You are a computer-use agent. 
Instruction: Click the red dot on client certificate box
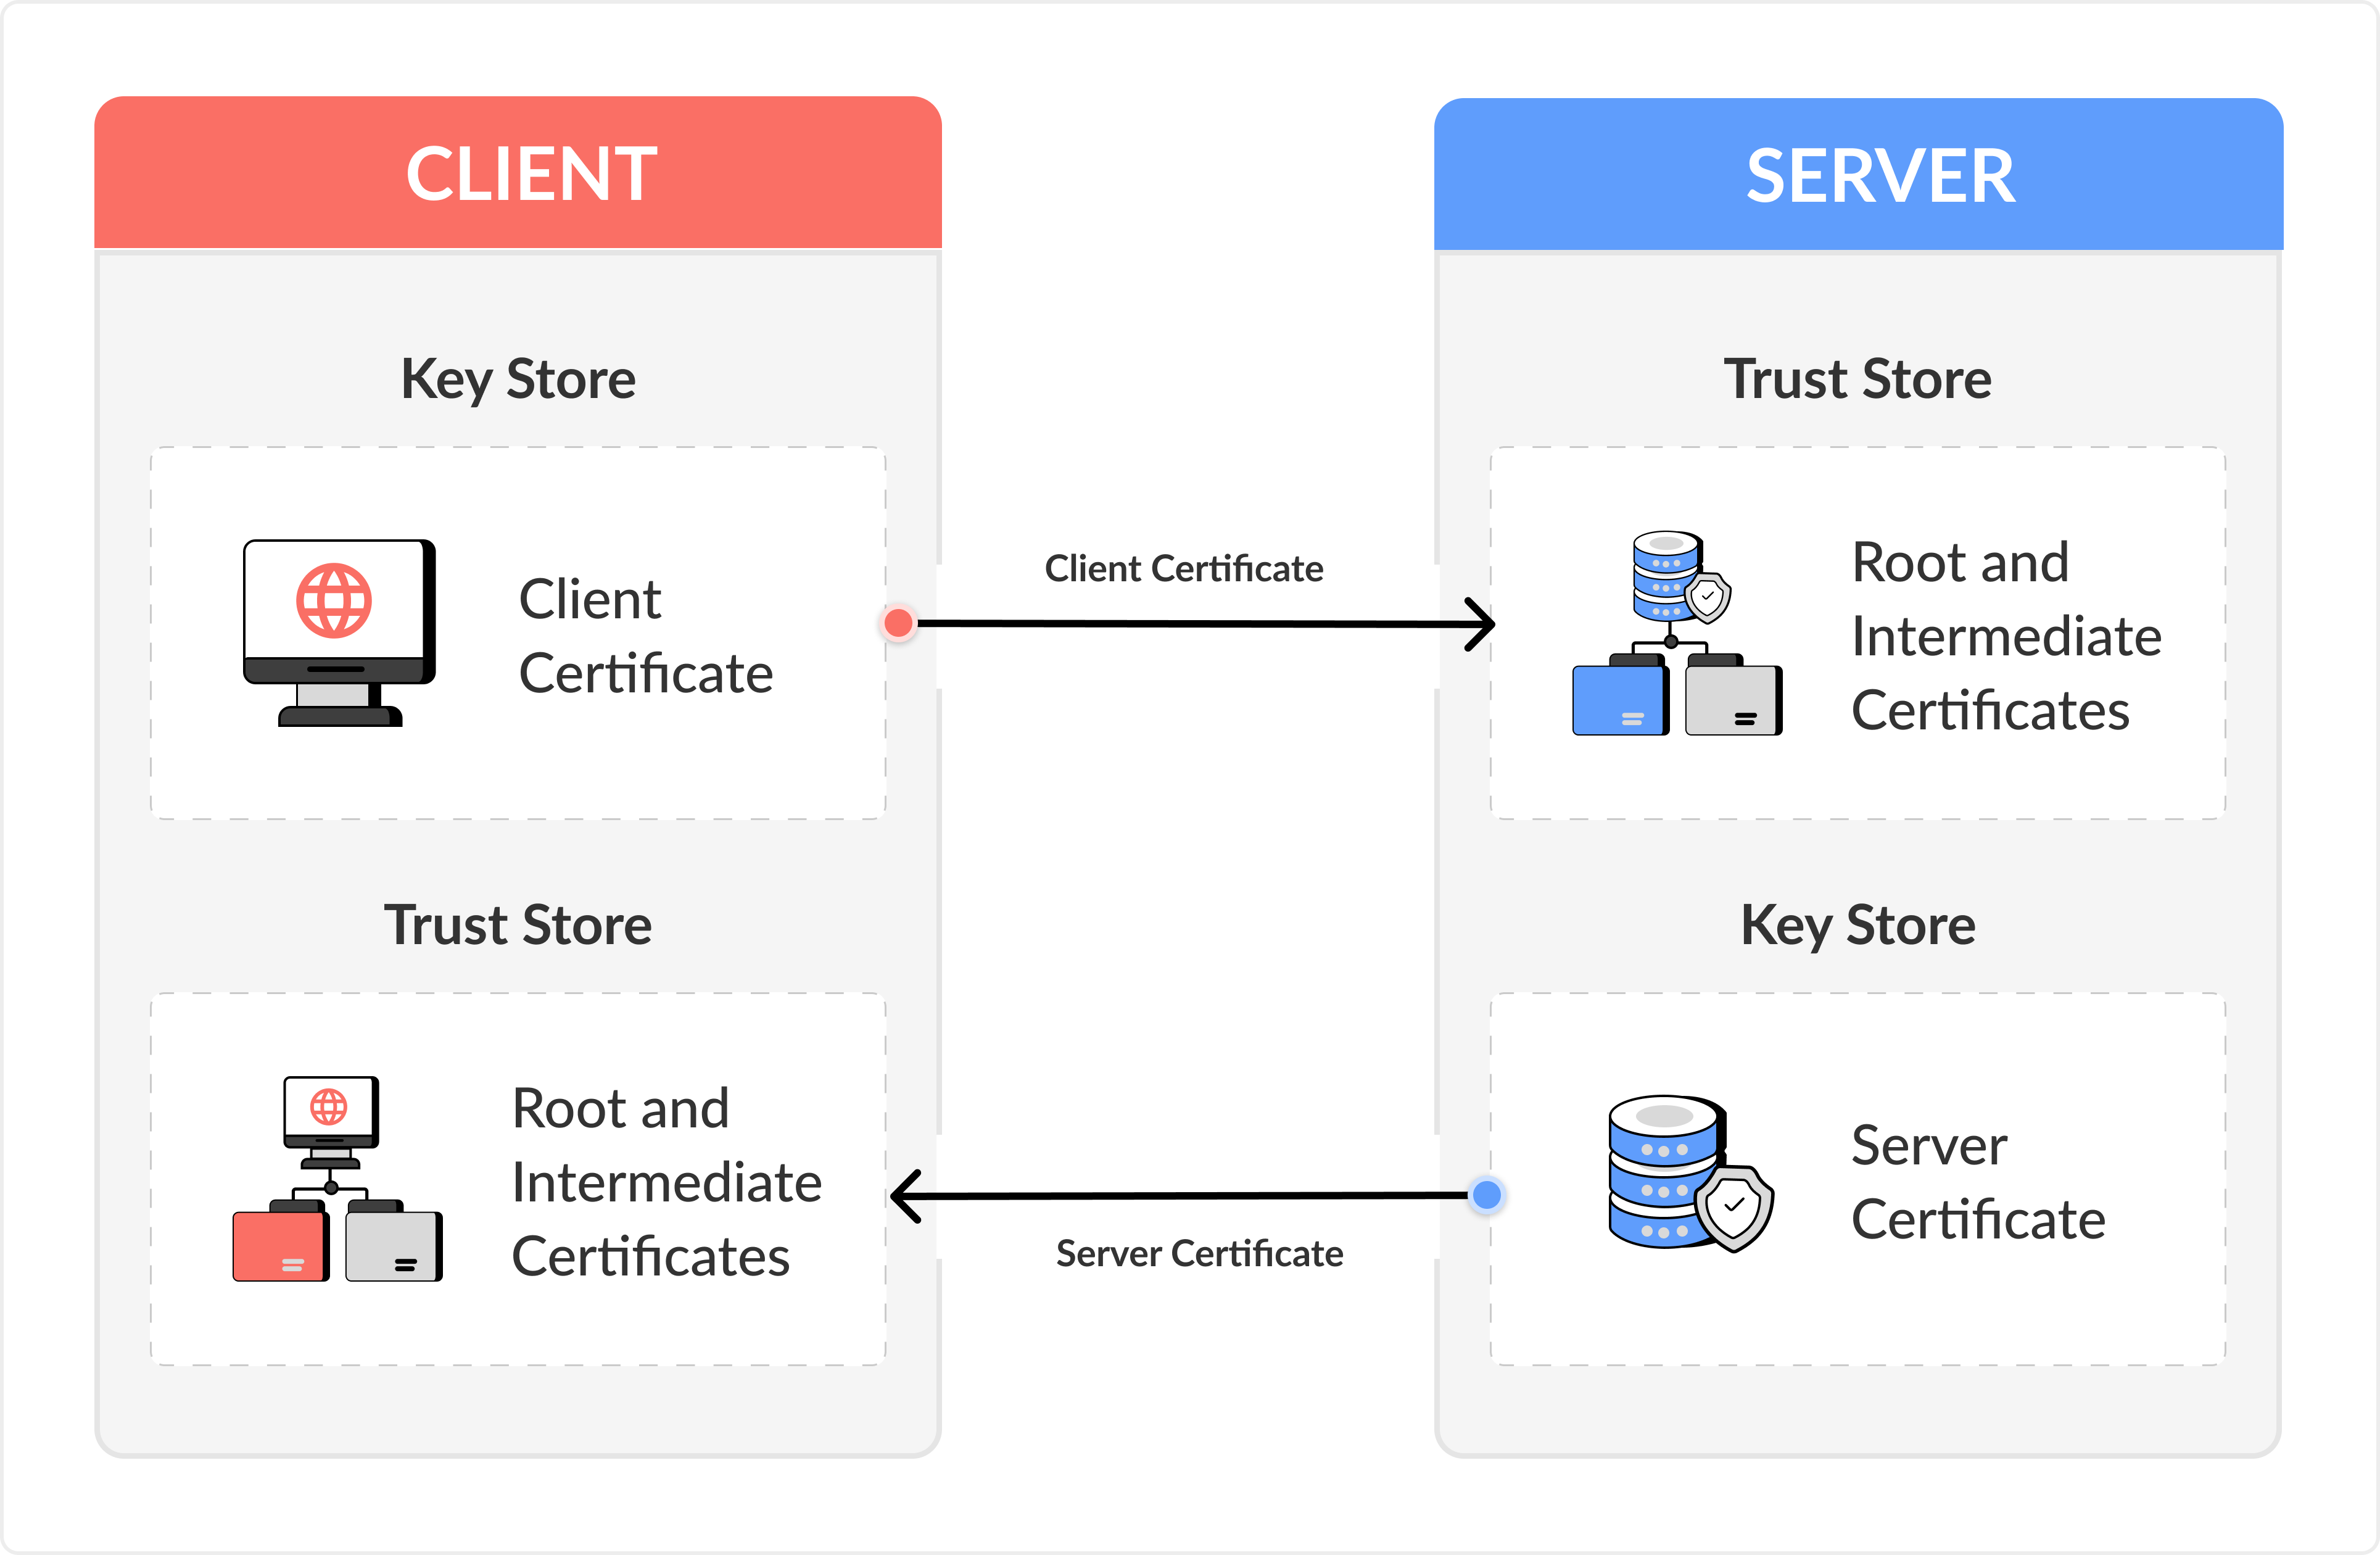pos(898,623)
